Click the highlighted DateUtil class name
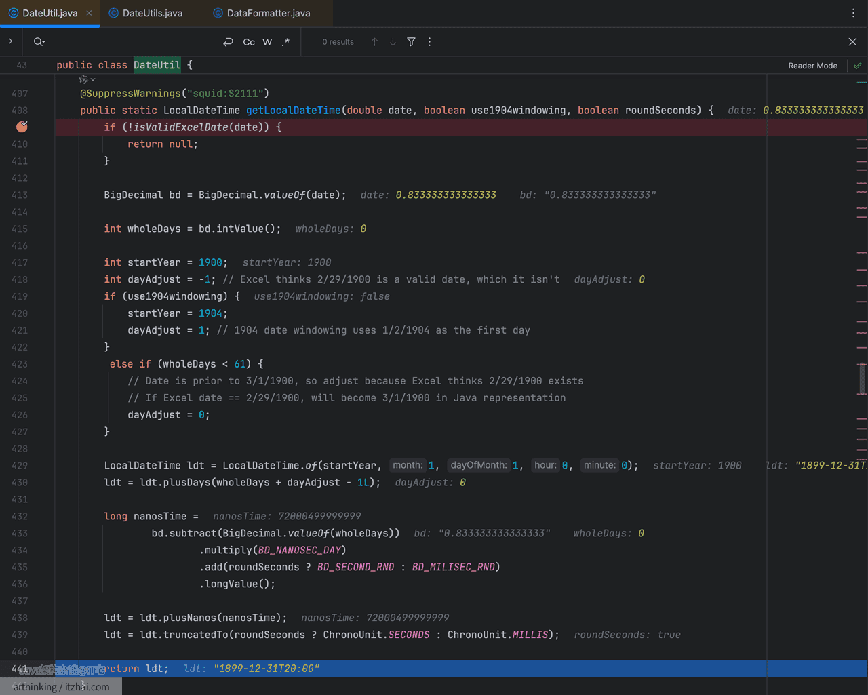 point(157,65)
